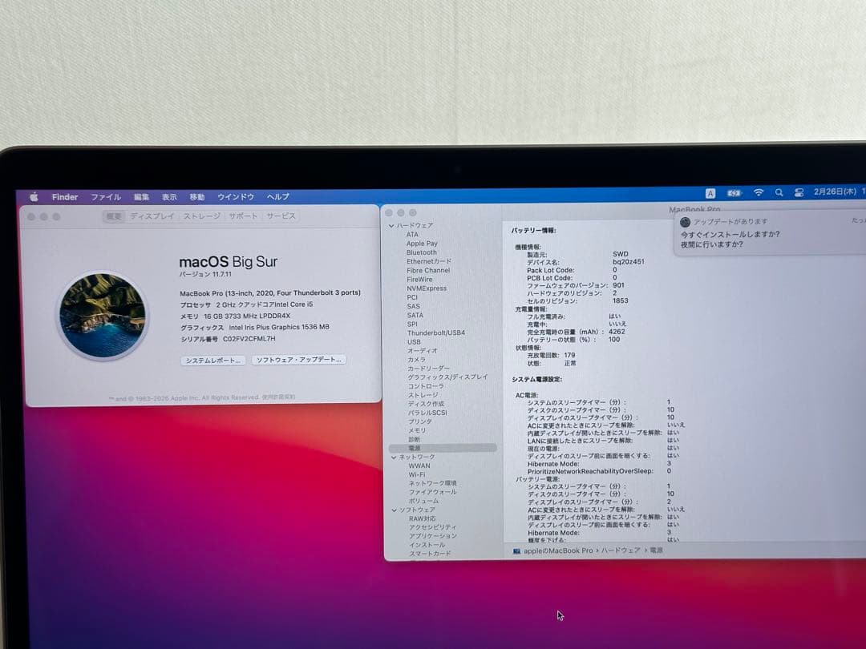Collapse the ネットワーク section

point(394,458)
